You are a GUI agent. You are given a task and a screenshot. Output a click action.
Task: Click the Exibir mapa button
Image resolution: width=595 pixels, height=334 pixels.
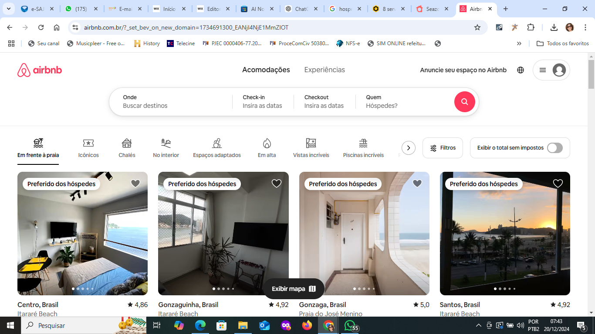pos(294,289)
